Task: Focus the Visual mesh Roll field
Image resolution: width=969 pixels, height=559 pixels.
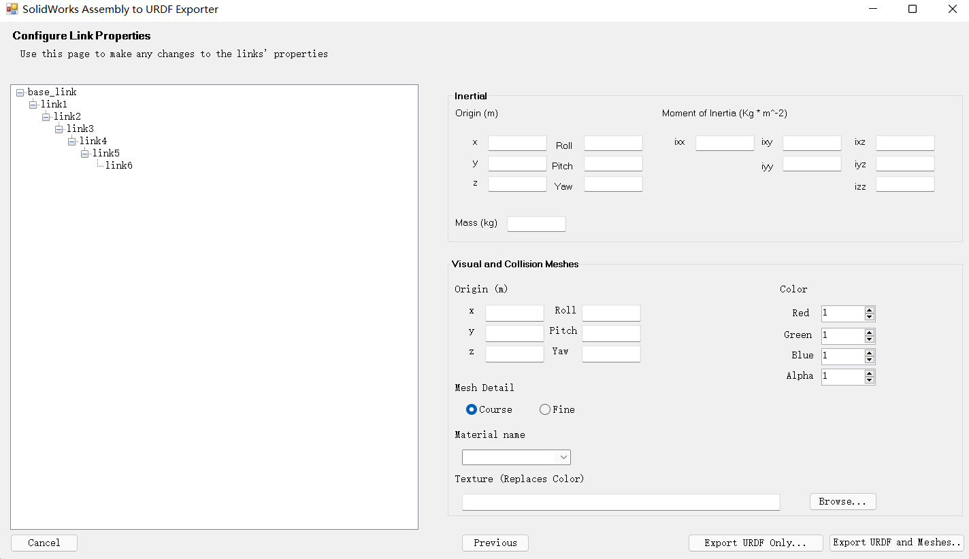Action: tap(611, 313)
